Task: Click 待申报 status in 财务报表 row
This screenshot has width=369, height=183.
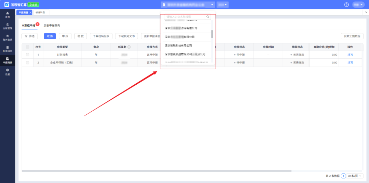Action: point(239,55)
